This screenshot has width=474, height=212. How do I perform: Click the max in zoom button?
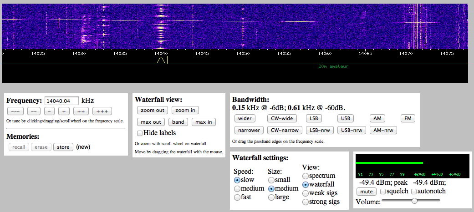(204, 122)
